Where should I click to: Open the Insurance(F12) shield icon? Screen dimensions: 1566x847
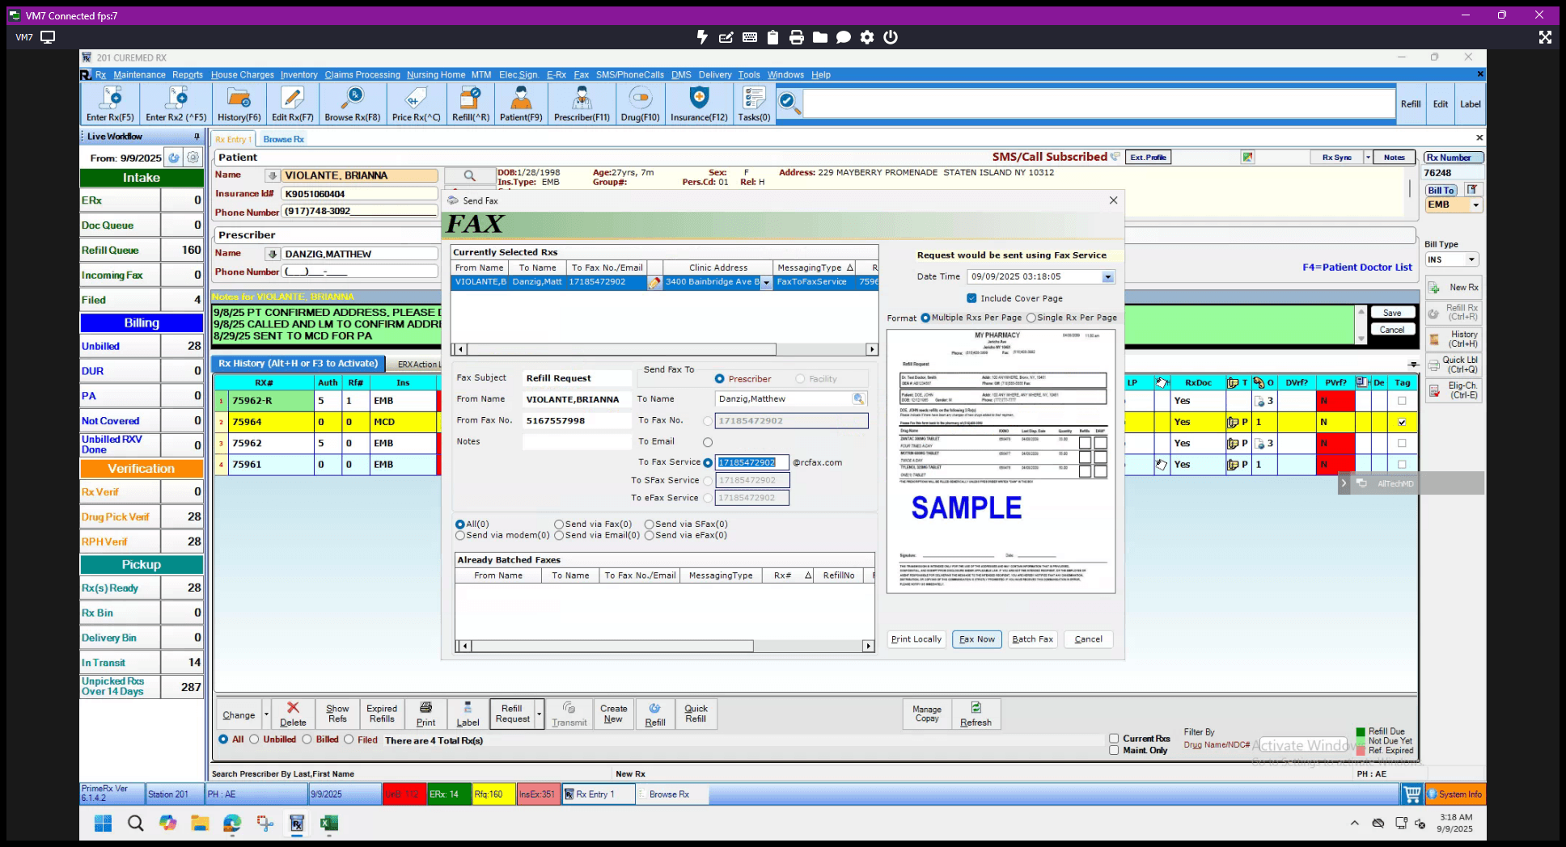pos(699,99)
